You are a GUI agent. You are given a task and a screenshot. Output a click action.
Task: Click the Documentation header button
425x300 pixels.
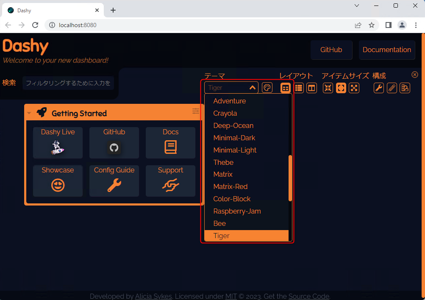387,50
